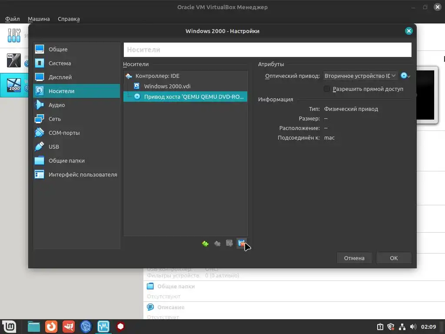Open the optical disc chooser menu

405,76
